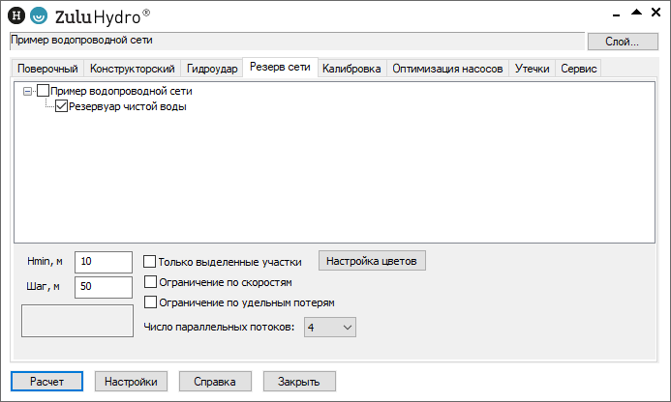Open the Настройка цветов button

click(x=372, y=261)
